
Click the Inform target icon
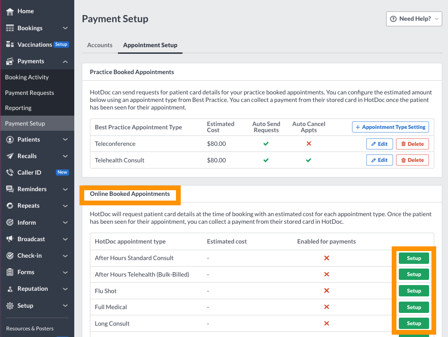[x=10, y=222]
